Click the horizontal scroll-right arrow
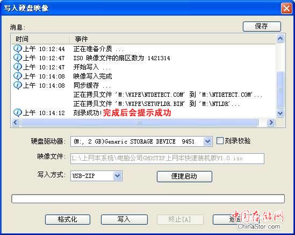Screen dimensions: 295x235 pyautogui.click(x=271, y=123)
